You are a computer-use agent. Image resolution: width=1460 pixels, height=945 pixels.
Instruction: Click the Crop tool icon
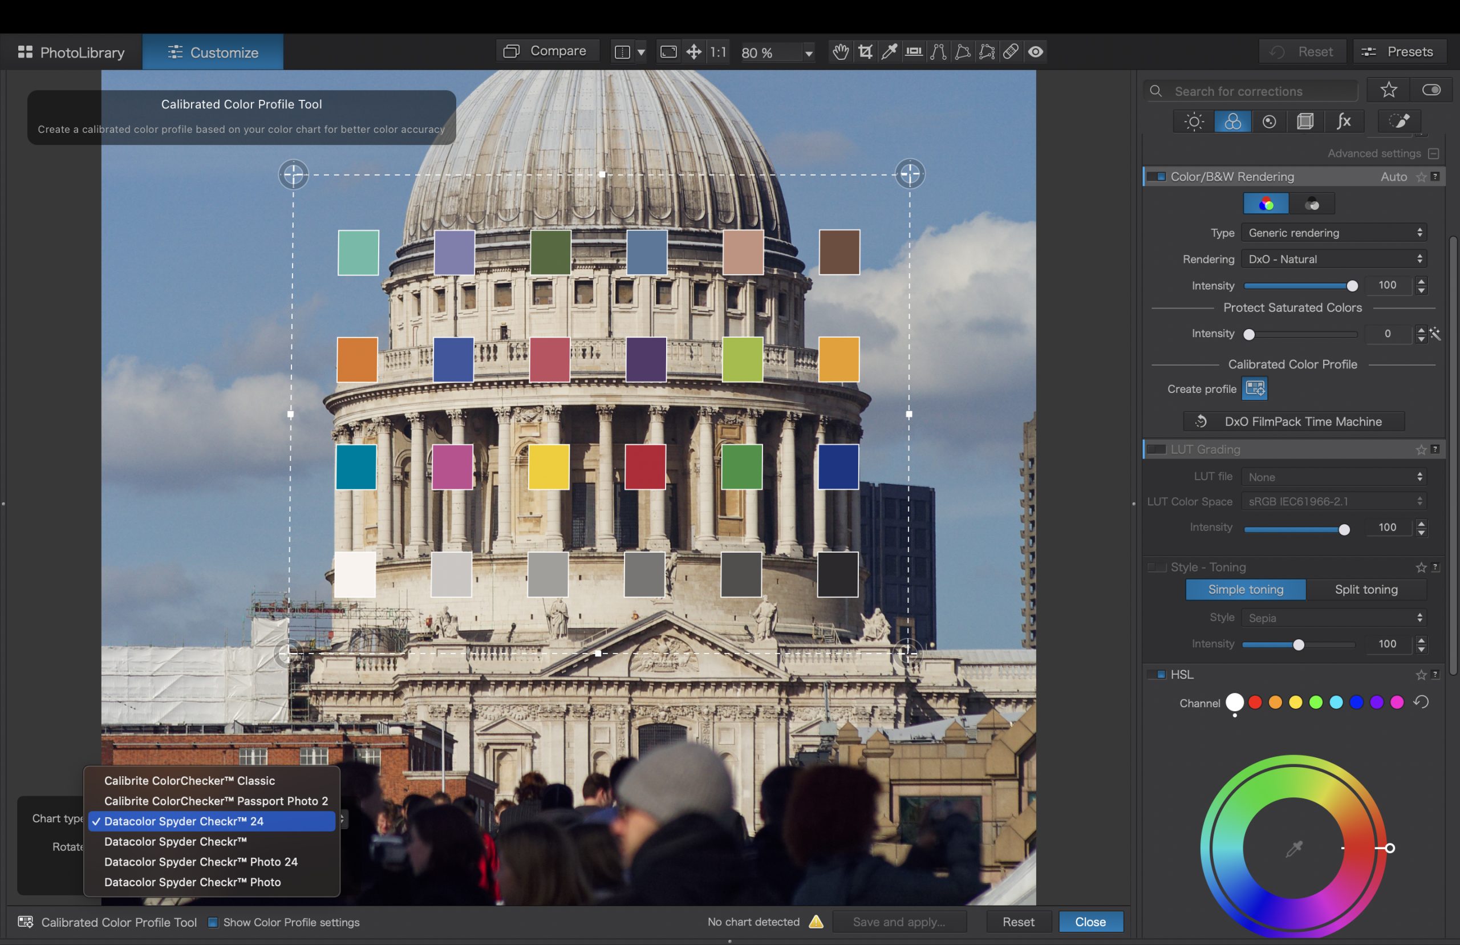(x=865, y=50)
